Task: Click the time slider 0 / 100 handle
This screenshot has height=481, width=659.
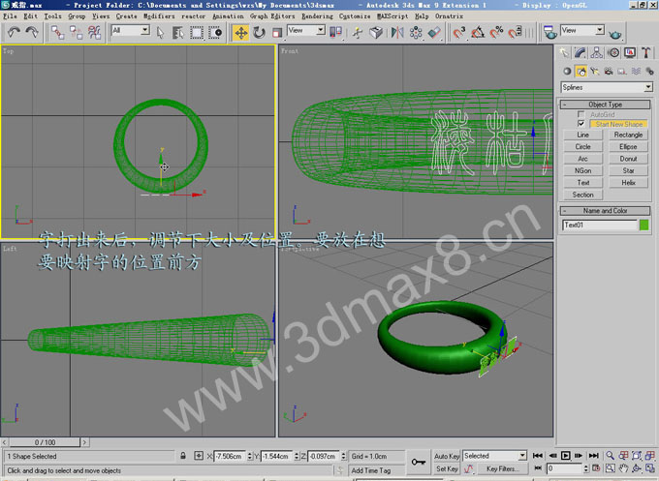Action: click(x=45, y=442)
